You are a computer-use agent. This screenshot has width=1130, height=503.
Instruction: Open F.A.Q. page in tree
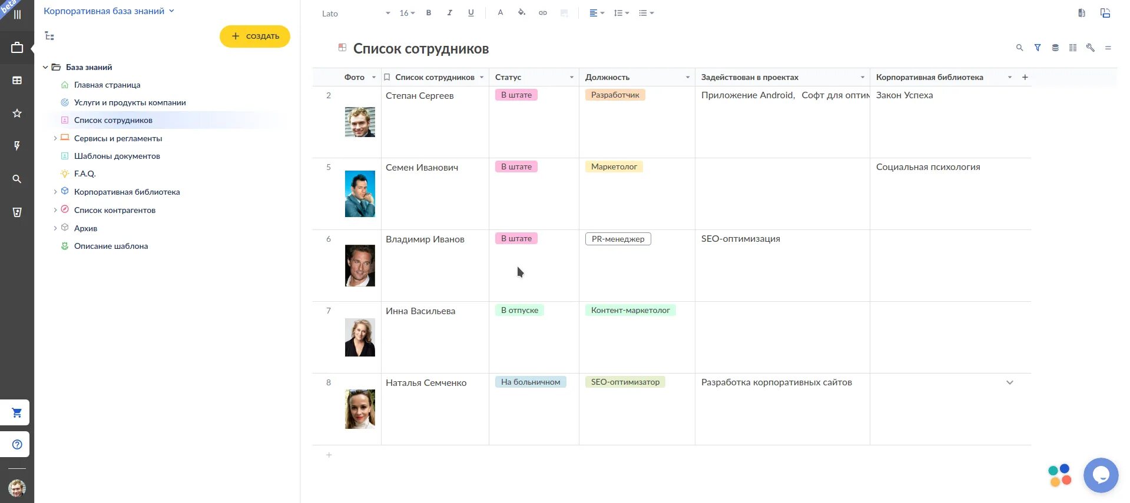click(85, 174)
